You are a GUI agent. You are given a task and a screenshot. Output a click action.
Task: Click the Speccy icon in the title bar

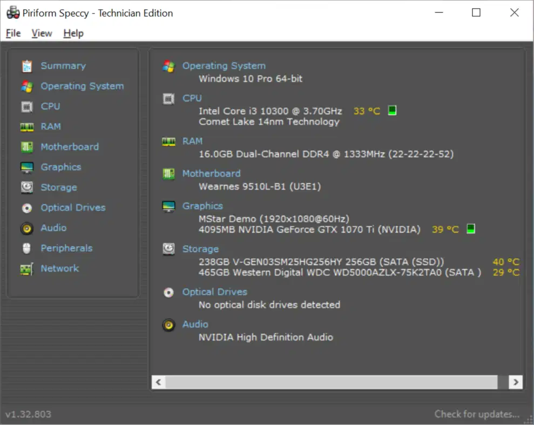12,12
